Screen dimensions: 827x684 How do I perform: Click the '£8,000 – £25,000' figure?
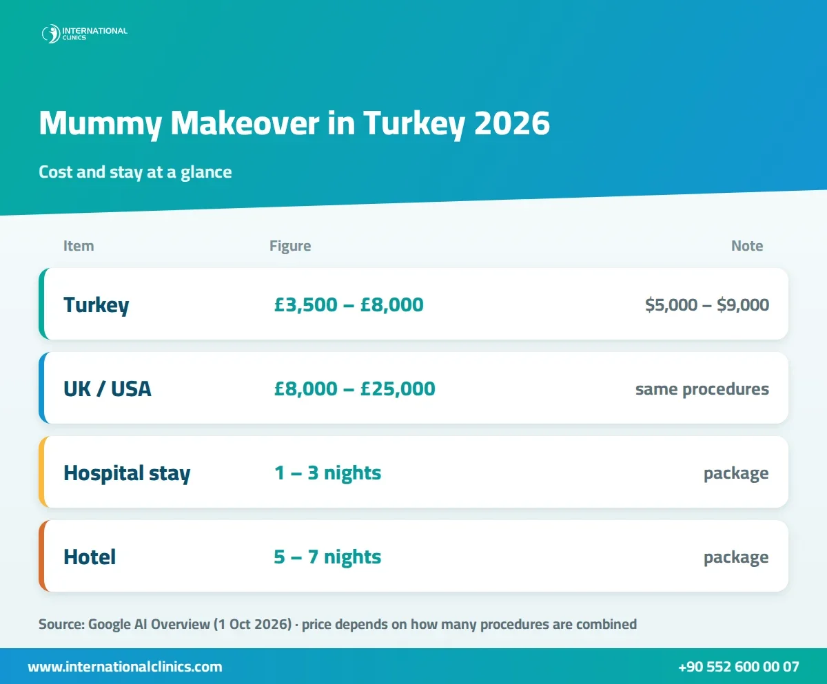pos(354,388)
